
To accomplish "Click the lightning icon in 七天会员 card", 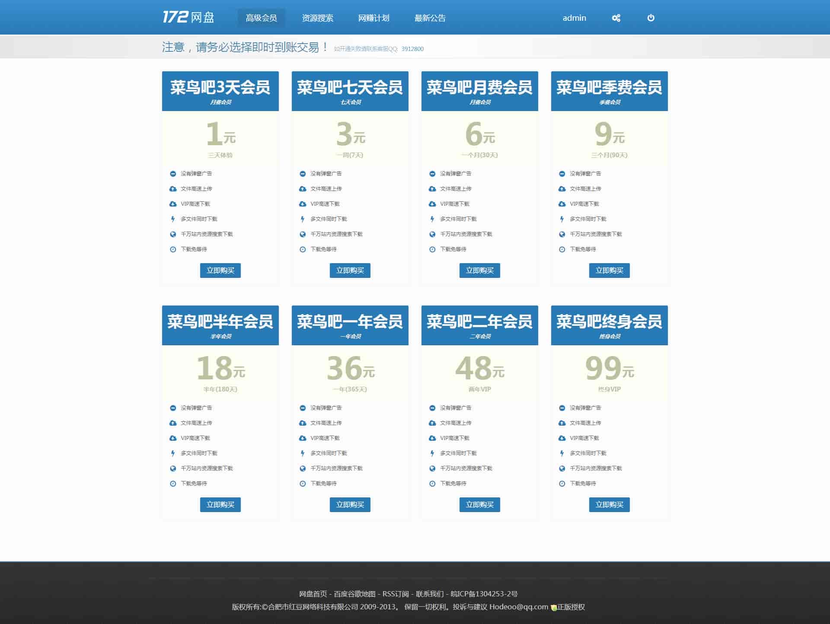I will [303, 219].
